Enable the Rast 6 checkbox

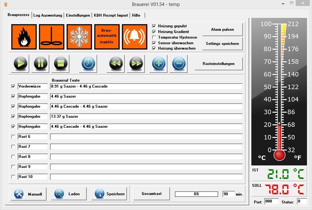point(13,137)
